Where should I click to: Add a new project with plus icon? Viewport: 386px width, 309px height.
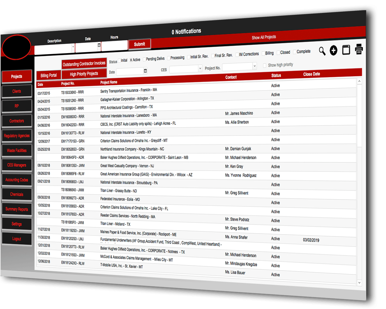[334, 50]
